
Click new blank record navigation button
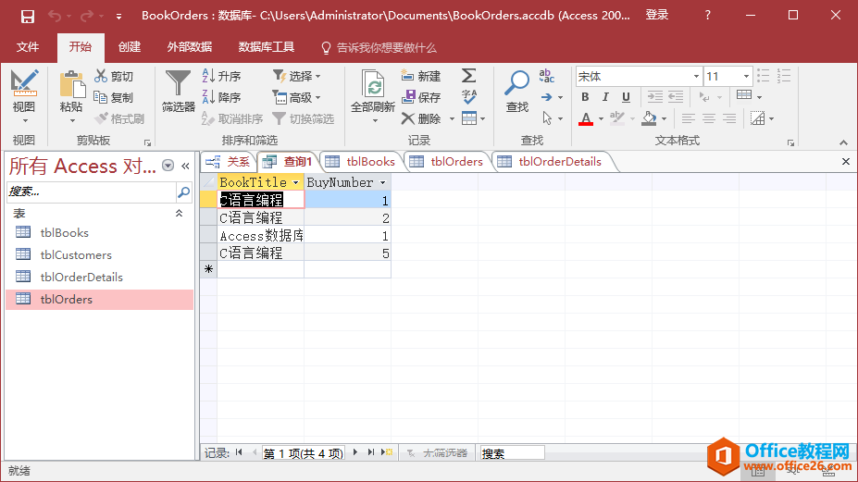387,452
